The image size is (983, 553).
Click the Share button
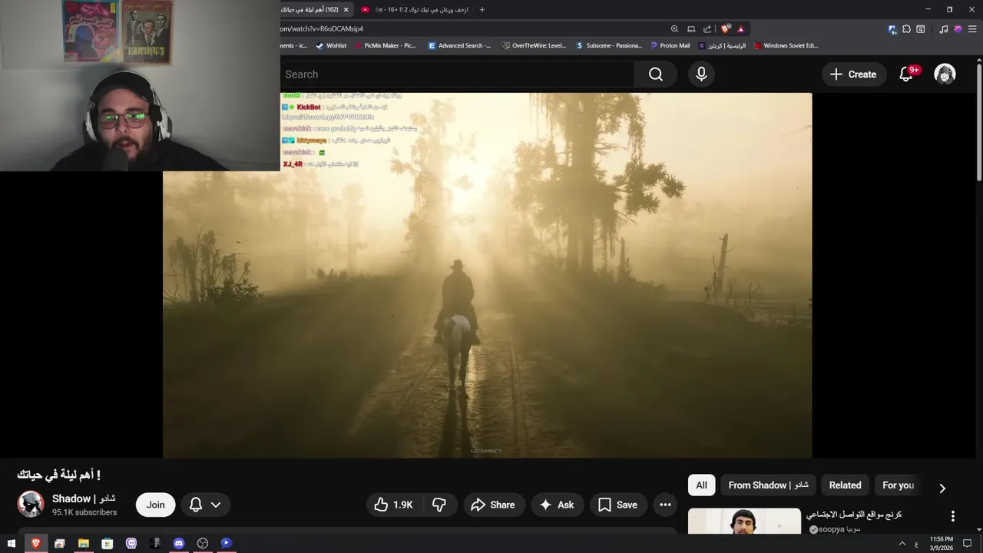pyautogui.click(x=492, y=505)
